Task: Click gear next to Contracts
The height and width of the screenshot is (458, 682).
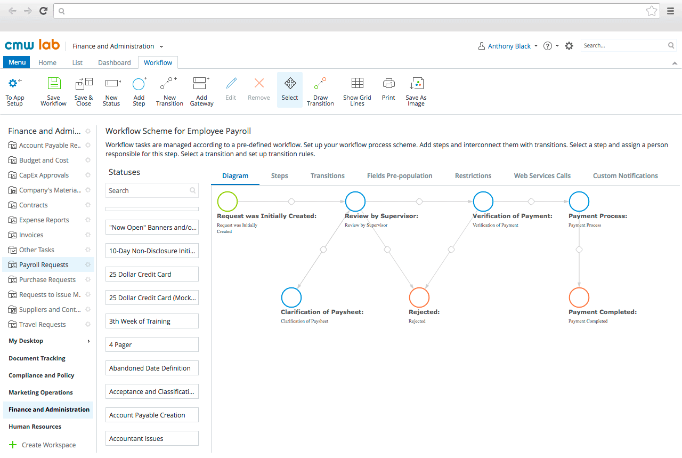Action: point(88,205)
